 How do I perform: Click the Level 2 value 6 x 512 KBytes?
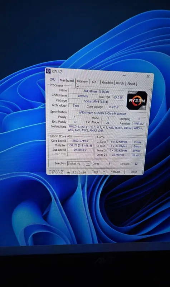coord(118,150)
